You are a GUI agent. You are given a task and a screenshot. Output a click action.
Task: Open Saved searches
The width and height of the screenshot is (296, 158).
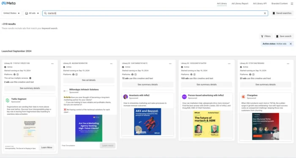pos(282,13)
